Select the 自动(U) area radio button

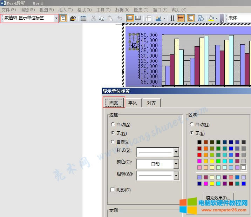tap(191, 124)
